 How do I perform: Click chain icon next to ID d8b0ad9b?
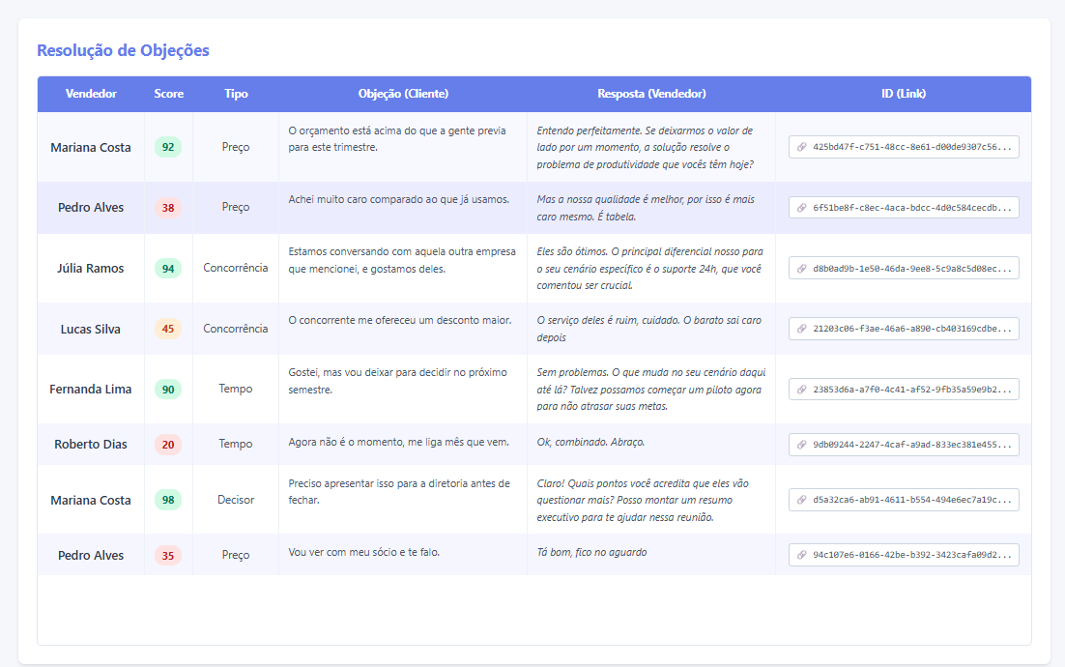[x=801, y=268]
